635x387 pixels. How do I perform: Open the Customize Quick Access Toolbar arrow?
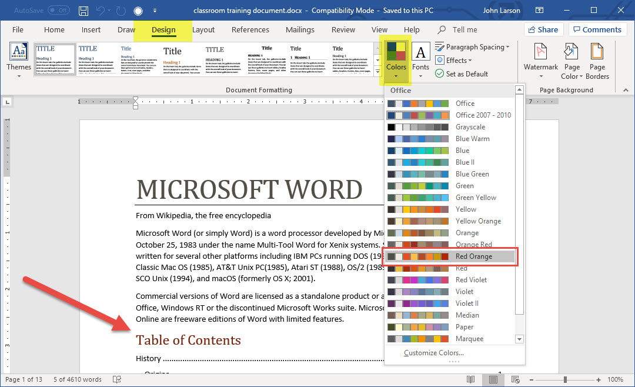[155, 11]
